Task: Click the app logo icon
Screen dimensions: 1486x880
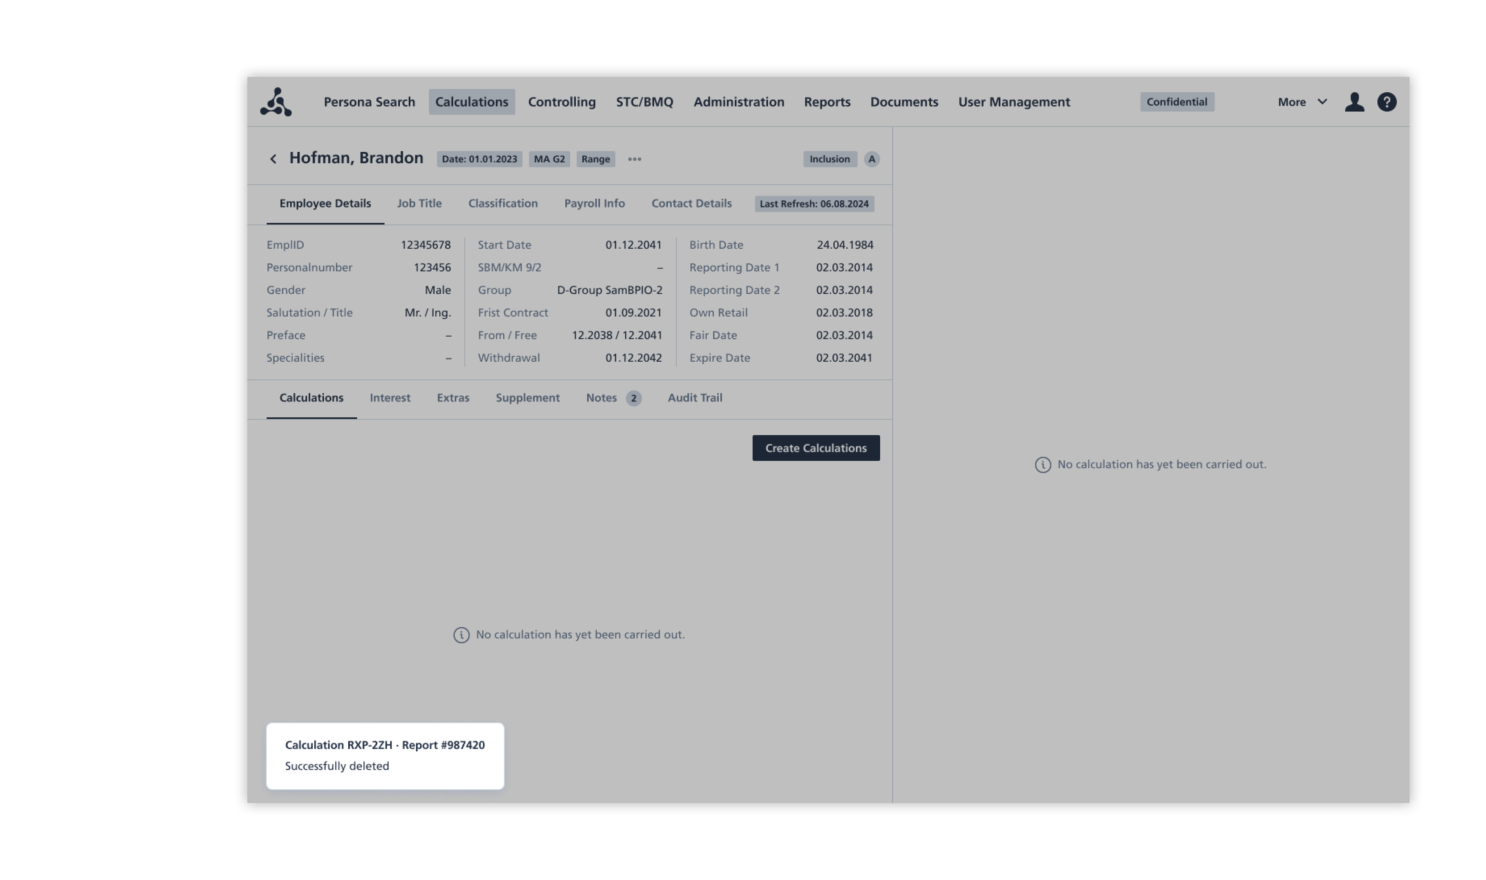Action: pyautogui.click(x=276, y=102)
